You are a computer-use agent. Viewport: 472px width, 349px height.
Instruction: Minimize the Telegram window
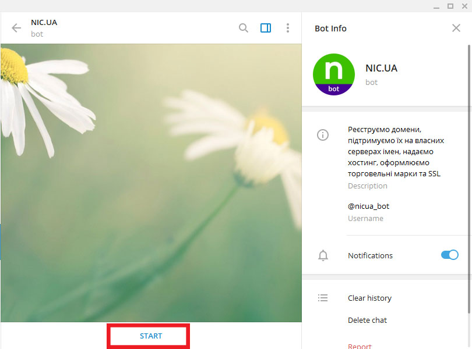click(435, 6)
